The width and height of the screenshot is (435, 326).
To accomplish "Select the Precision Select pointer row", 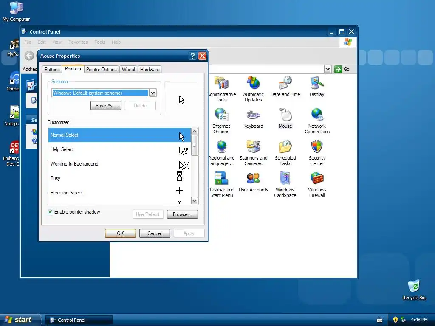I will point(119,193).
